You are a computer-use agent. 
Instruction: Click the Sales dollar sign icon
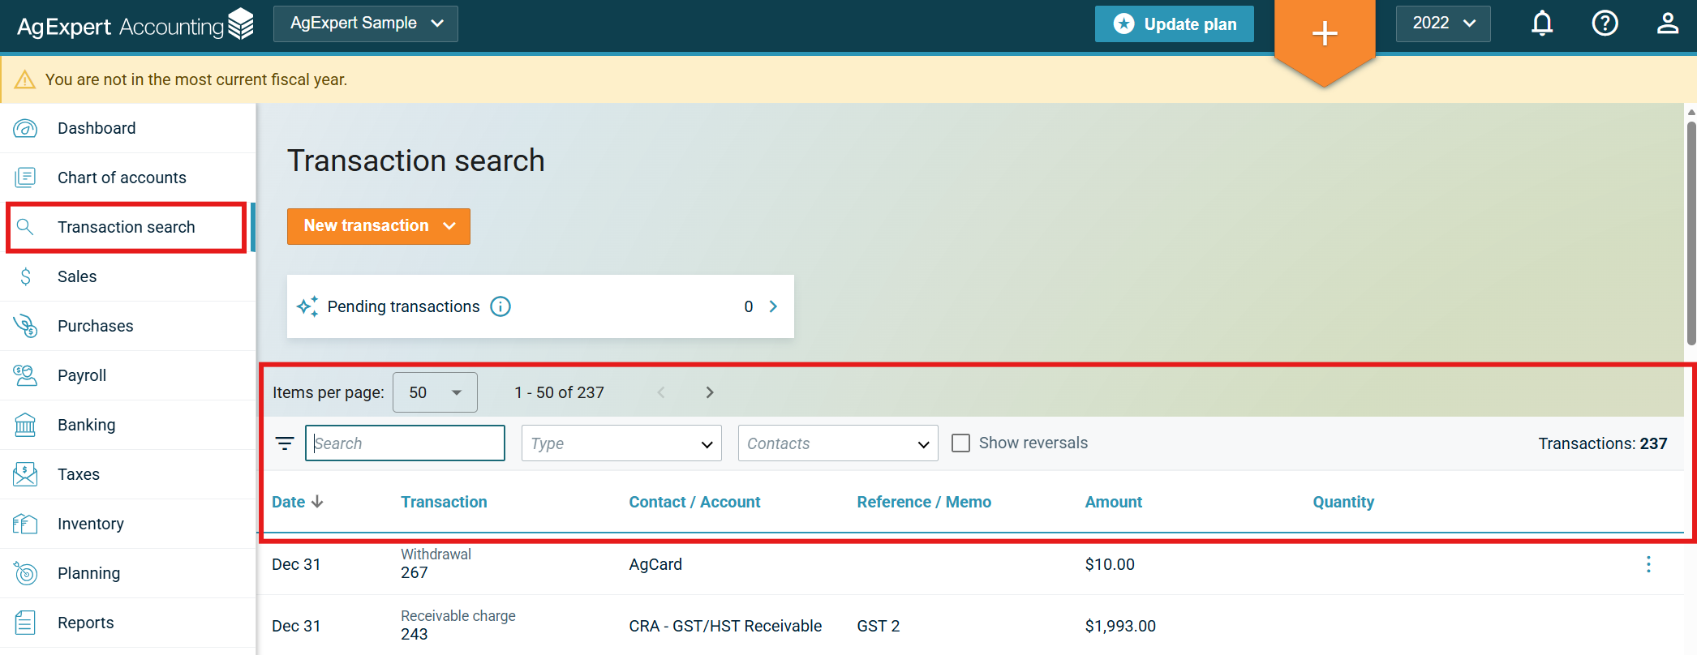point(25,276)
